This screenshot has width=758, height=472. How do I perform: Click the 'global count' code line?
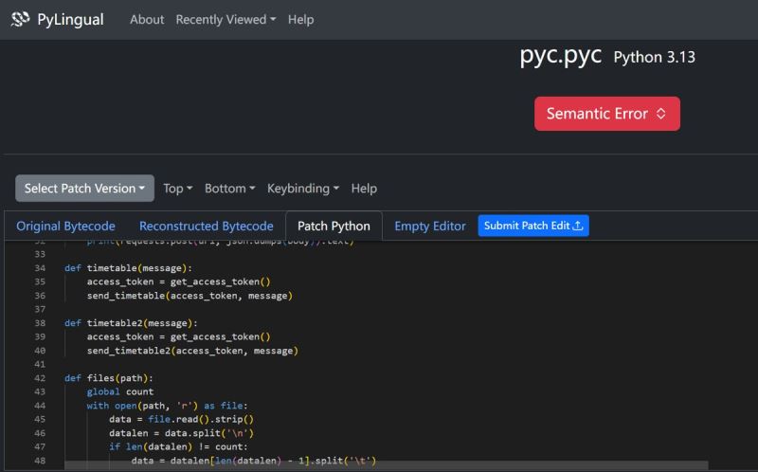pyautogui.click(x=120, y=391)
